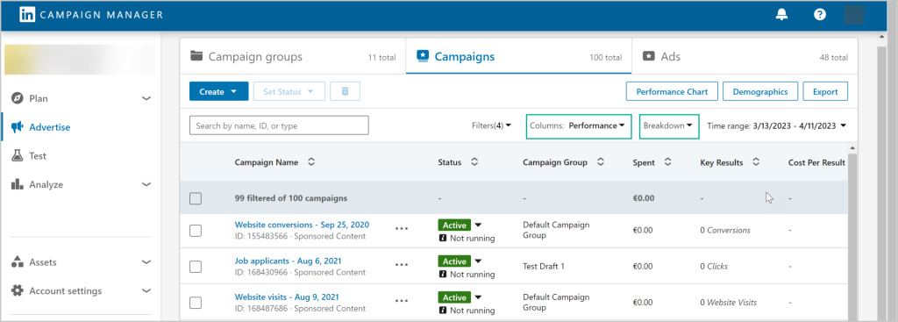
Task: Open more options for Job applicants campaign
Action: 402,265
